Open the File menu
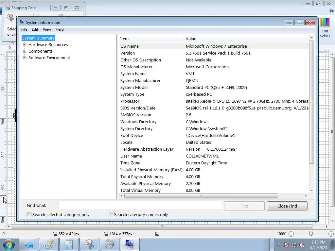 click(x=24, y=29)
